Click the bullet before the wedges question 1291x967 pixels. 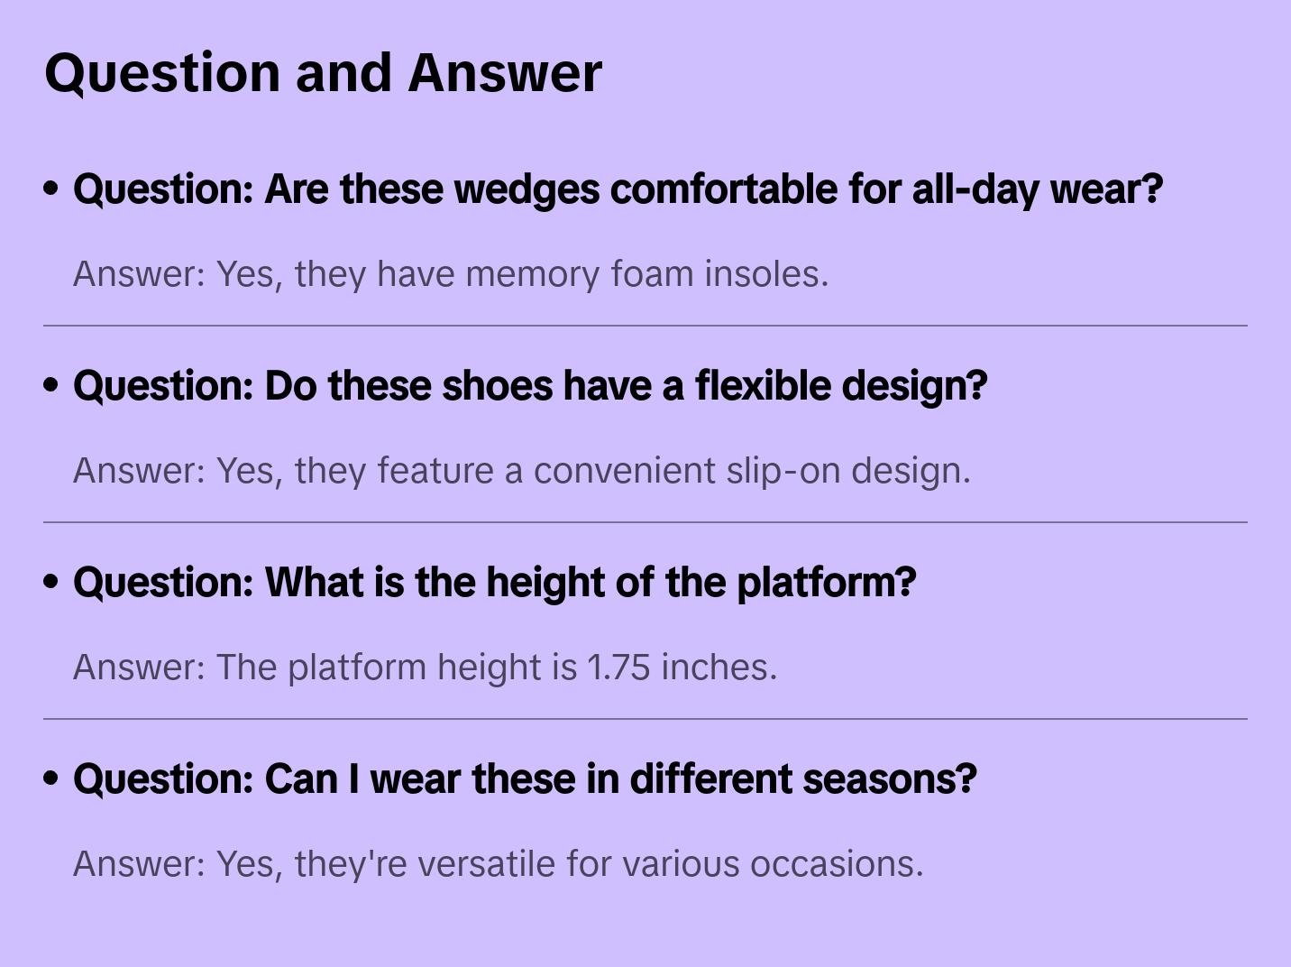(51, 189)
